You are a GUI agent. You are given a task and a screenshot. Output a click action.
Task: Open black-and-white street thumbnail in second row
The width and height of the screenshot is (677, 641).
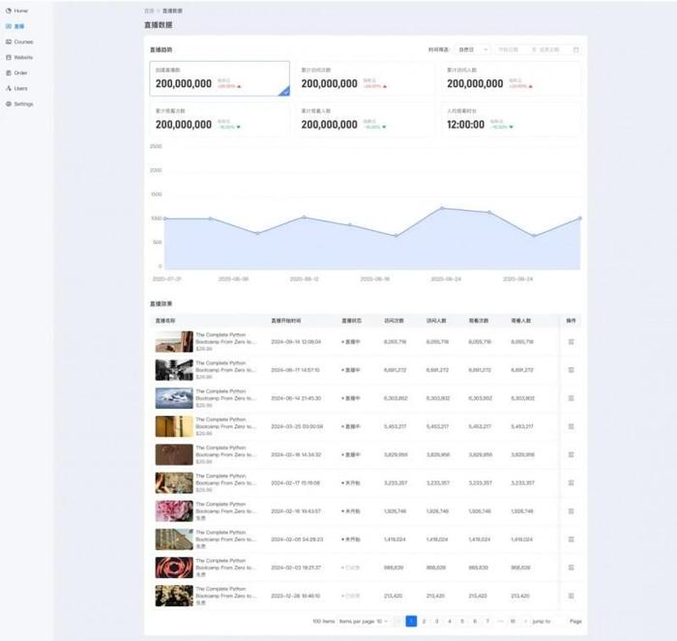pyautogui.click(x=174, y=370)
